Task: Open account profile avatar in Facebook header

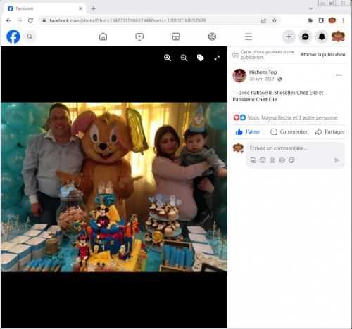Action: pyautogui.click(x=338, y=37)
